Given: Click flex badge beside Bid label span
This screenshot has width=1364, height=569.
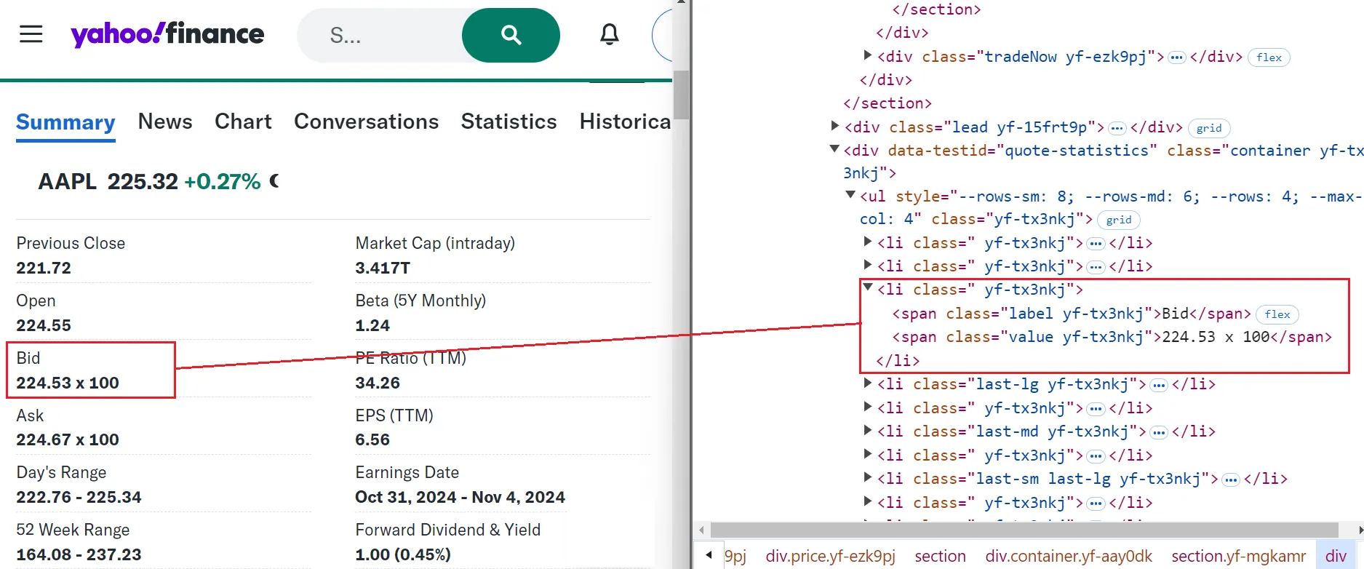Looking at the screenshot, I should [x=1277, y=314].
